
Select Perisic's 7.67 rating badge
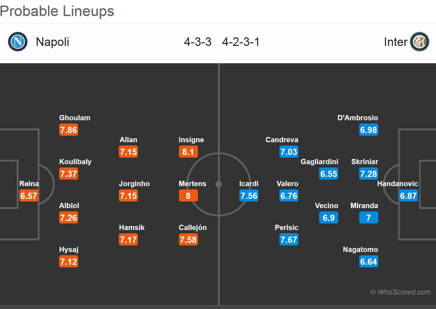289,240
